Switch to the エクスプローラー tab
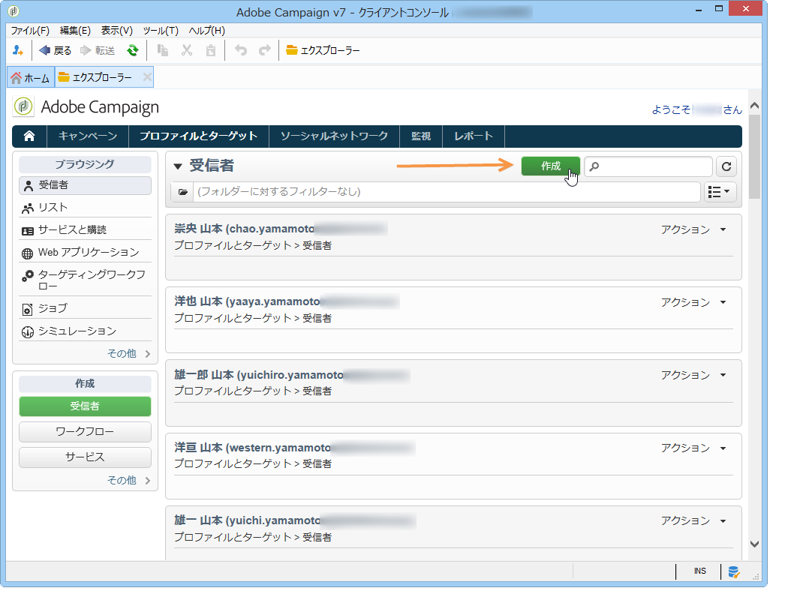 [95, 77]
